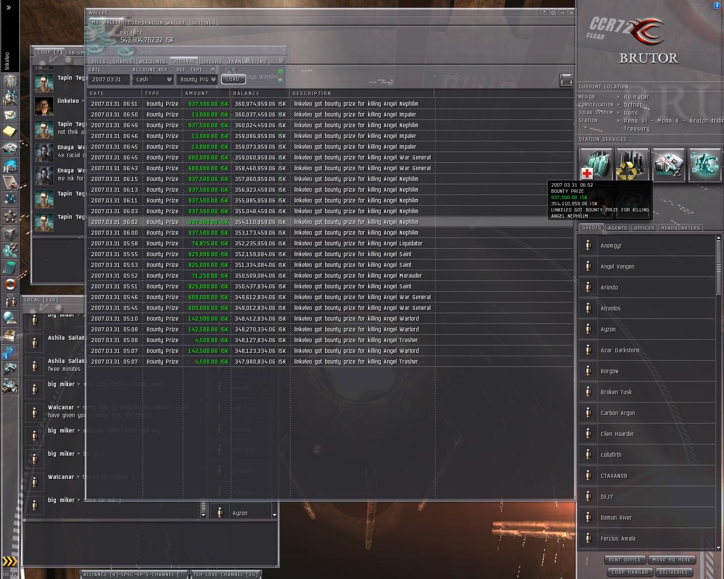Image resolution: width=724 pixels, height=579 pixels.
Task: Click the yellow chevrons undock icon
Action: 10,561
